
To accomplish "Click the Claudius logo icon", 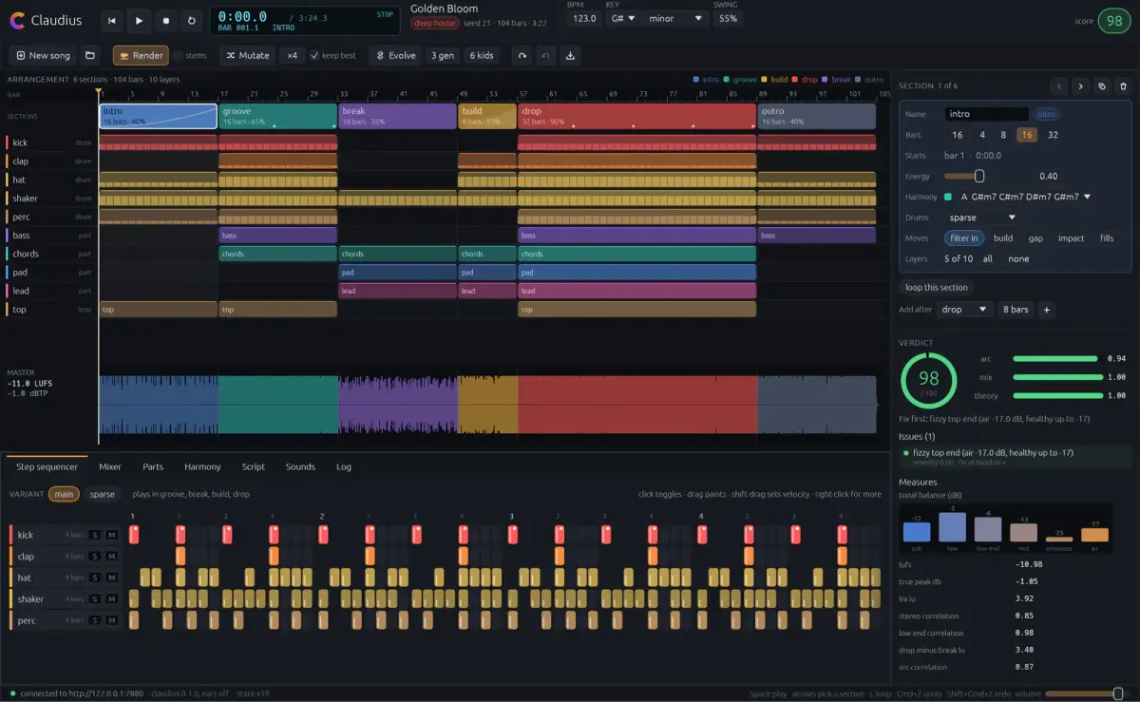I will pos(17,20).
